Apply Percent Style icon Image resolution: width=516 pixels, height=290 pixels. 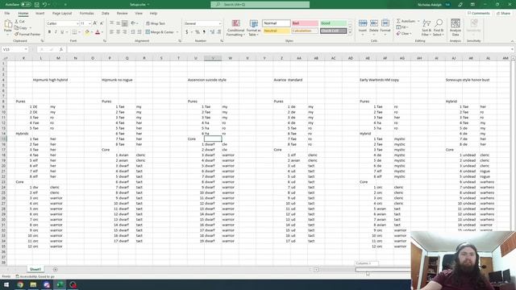[198, 32]
